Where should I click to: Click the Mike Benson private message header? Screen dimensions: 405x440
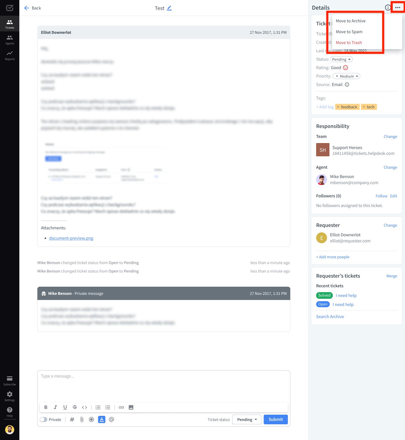[164, 293]
